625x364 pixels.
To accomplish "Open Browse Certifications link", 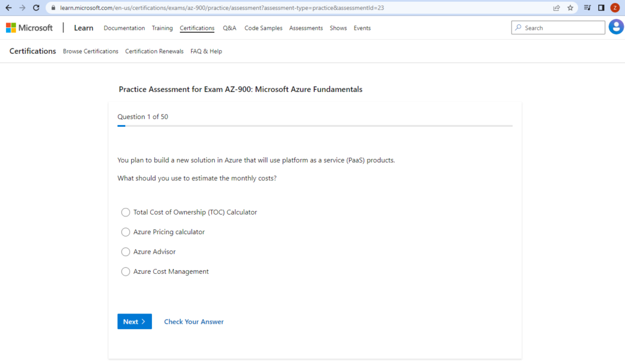I will (x=90, y=51).
